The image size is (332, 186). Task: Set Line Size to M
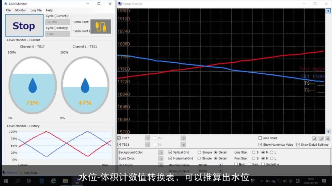pos(263,152)
